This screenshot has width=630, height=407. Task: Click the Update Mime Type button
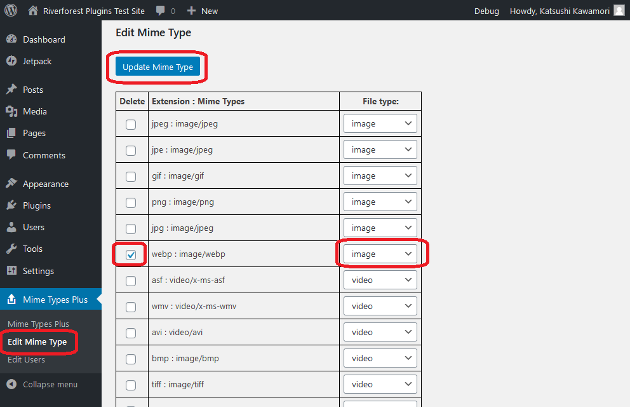[157, 67]
